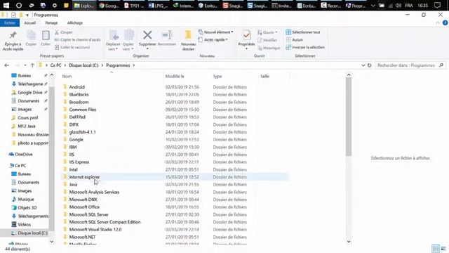449x253 pixels.
Task: Click the Supprimer delete icon
Action: 147,39
